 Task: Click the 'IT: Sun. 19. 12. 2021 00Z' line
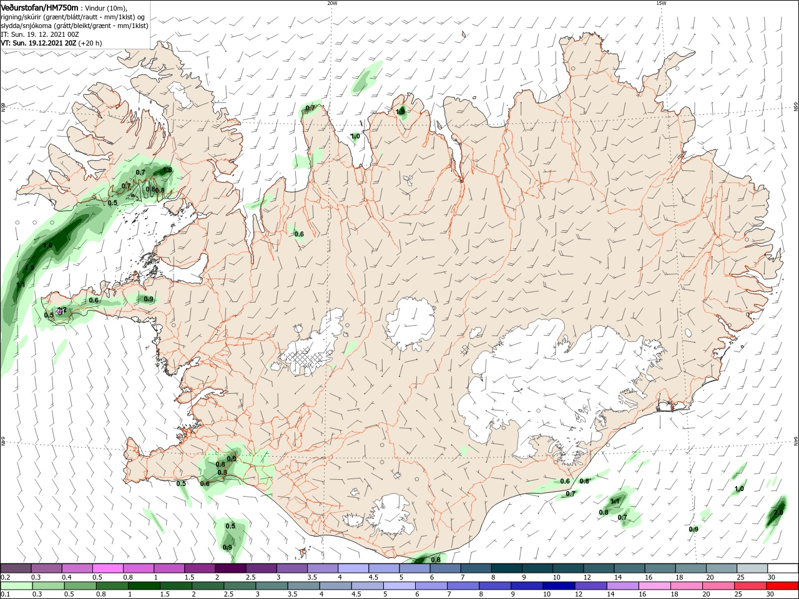(x=40, y=34)
